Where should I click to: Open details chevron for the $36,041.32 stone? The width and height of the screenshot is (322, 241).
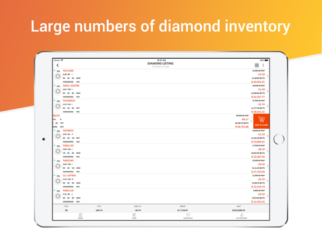pos(267,106)
